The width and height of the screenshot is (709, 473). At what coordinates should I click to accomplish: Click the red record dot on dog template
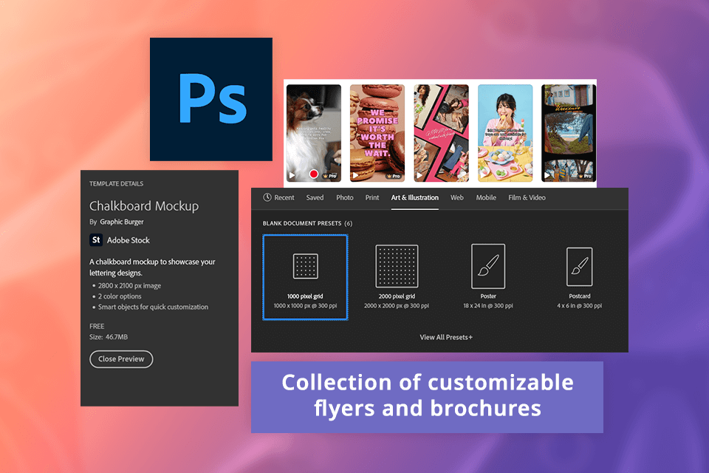(313, 174)
